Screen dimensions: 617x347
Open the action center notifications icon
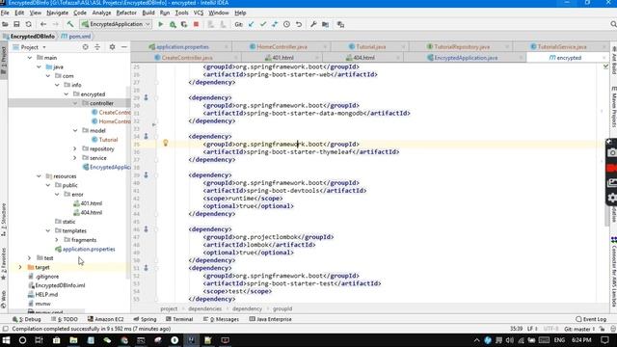coord(605,340)
